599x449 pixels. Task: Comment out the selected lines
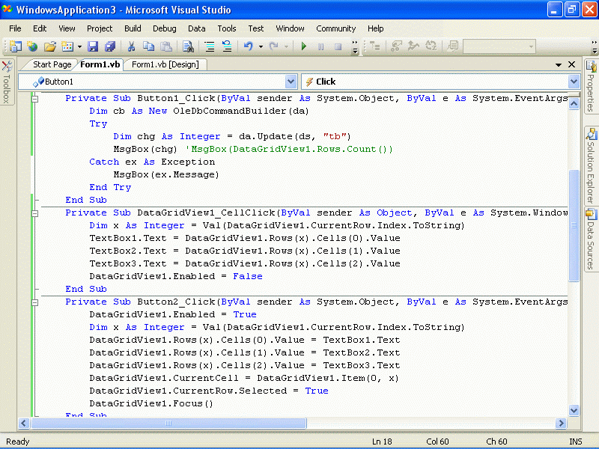point(210,46)
